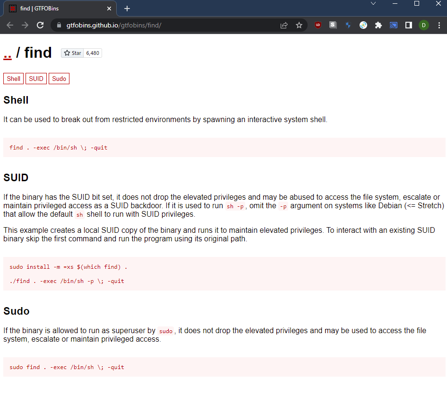
Task: Click the SUID section heading
Action: coord(16,177)
